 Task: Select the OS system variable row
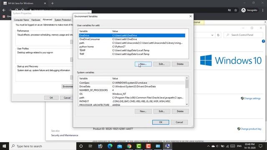[x=132, y=94]
